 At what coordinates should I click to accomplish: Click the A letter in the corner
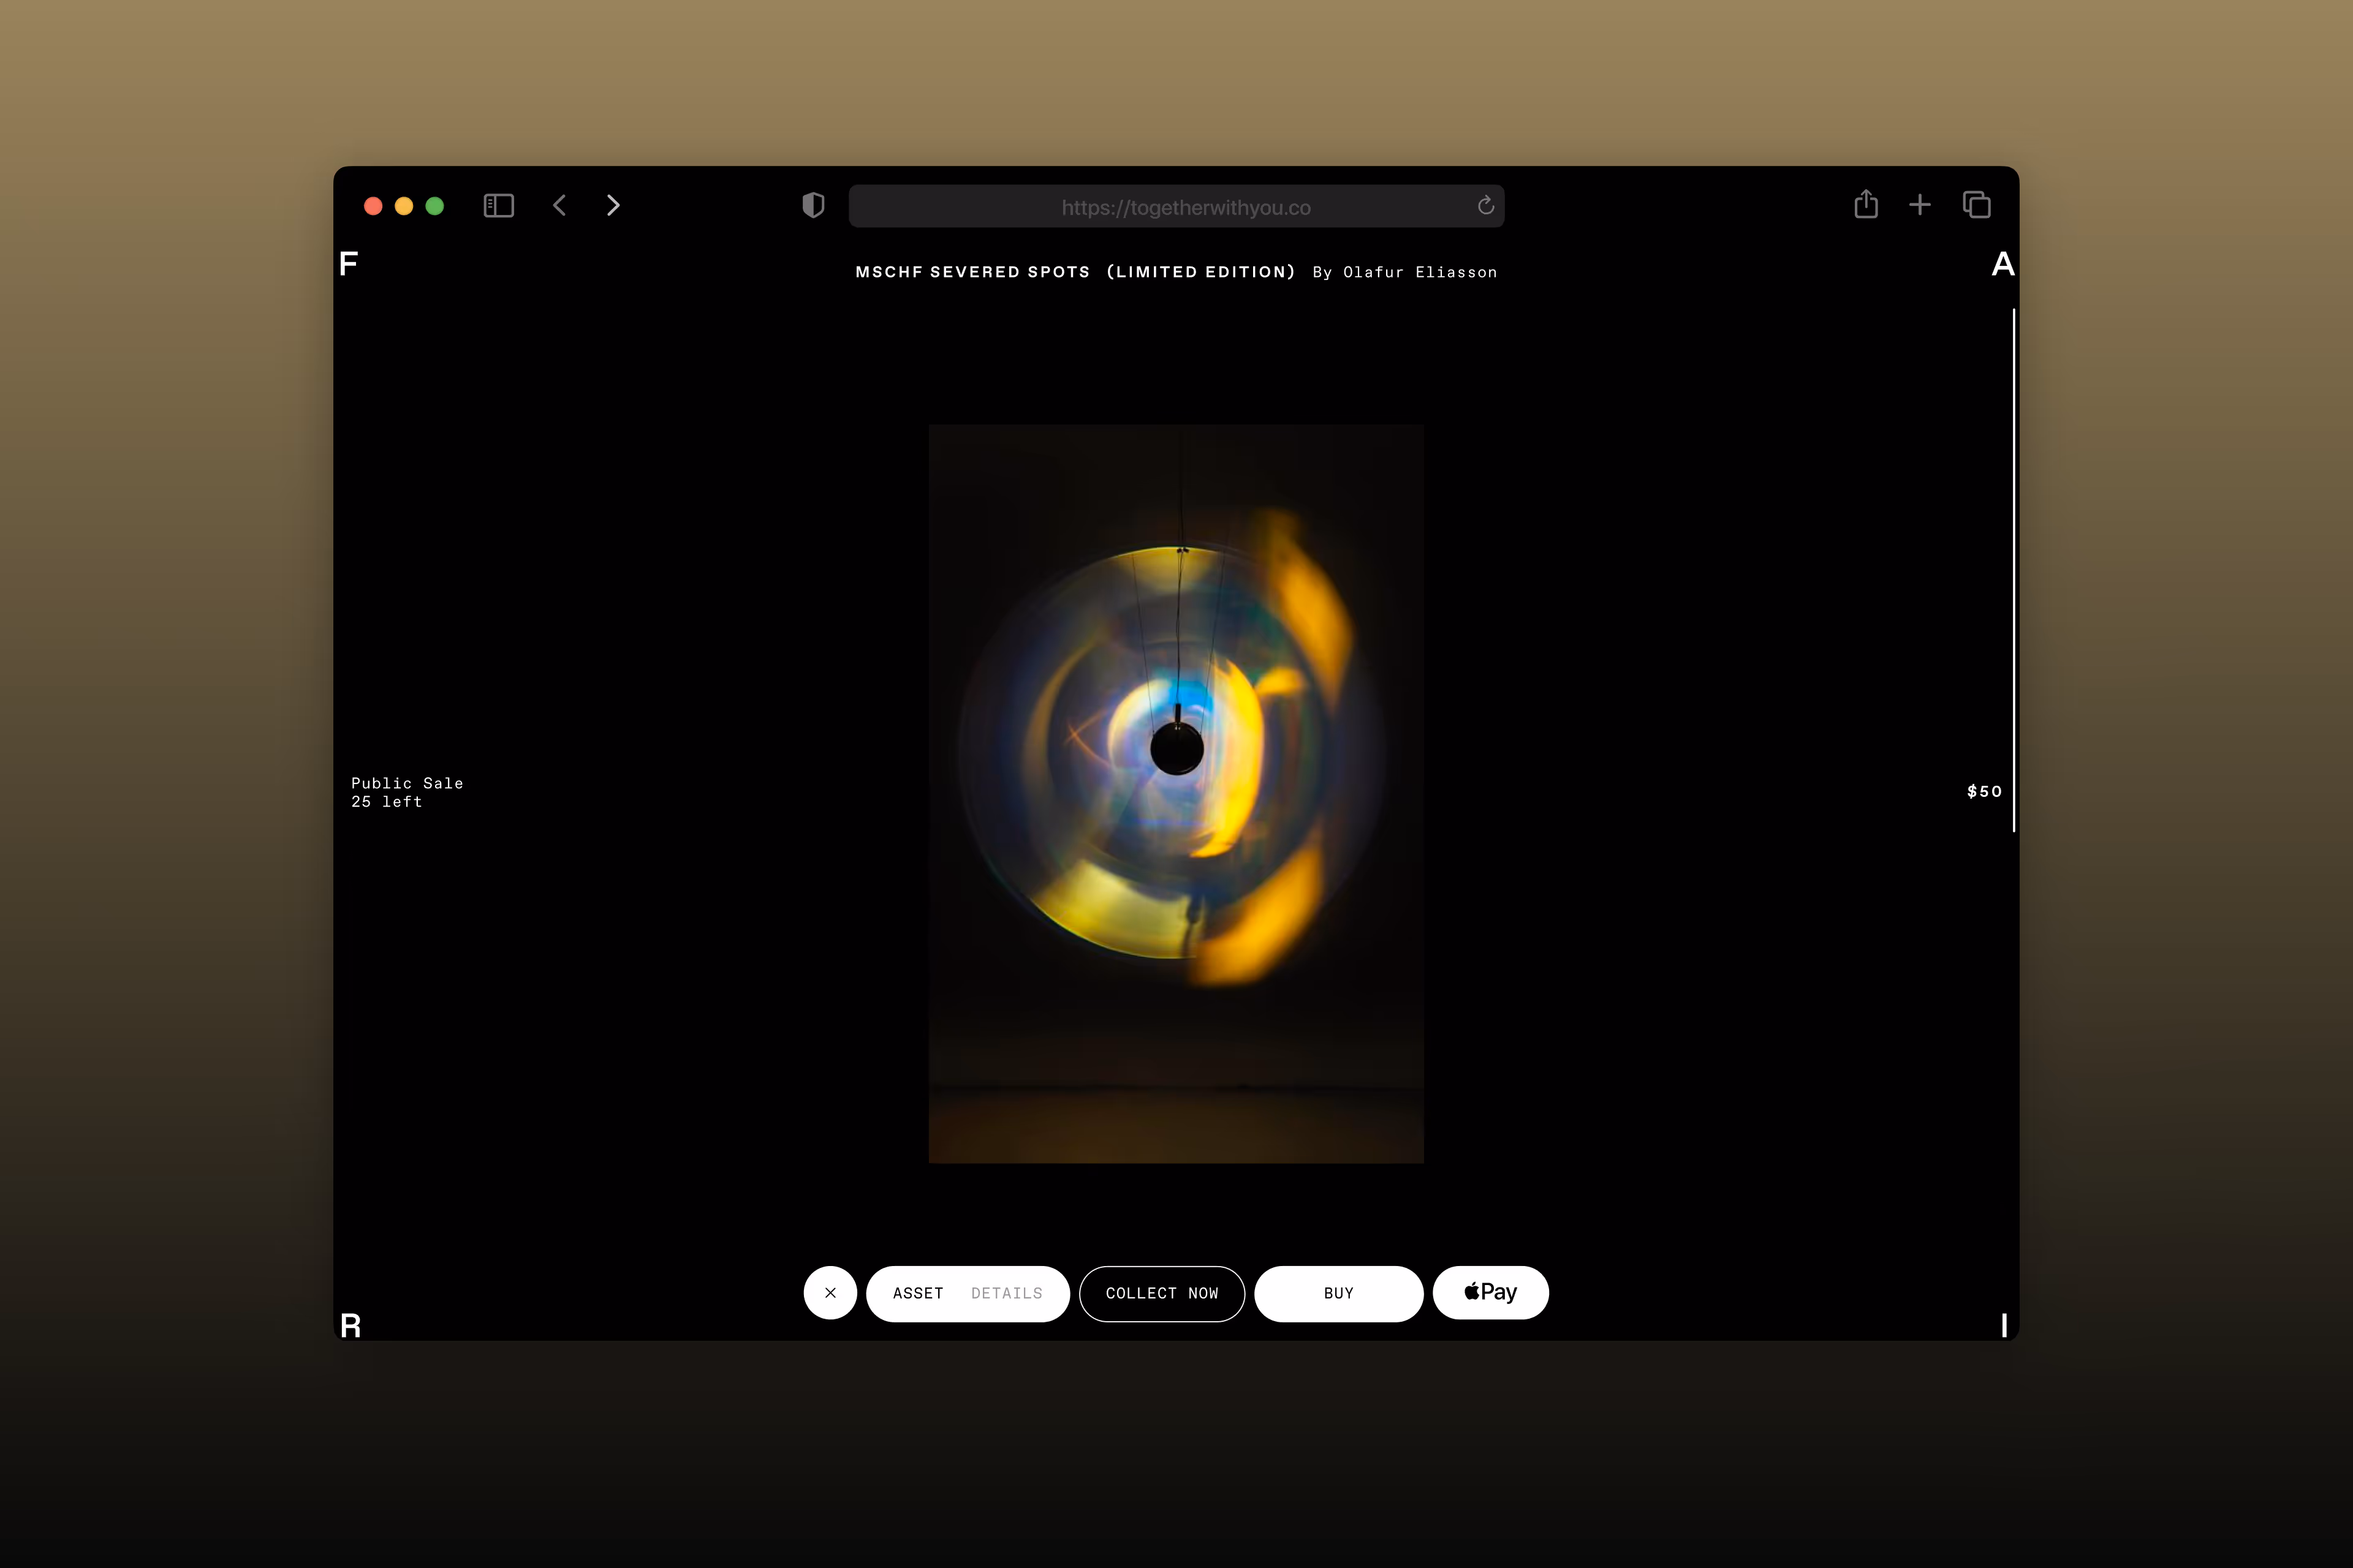(2003, 264)
